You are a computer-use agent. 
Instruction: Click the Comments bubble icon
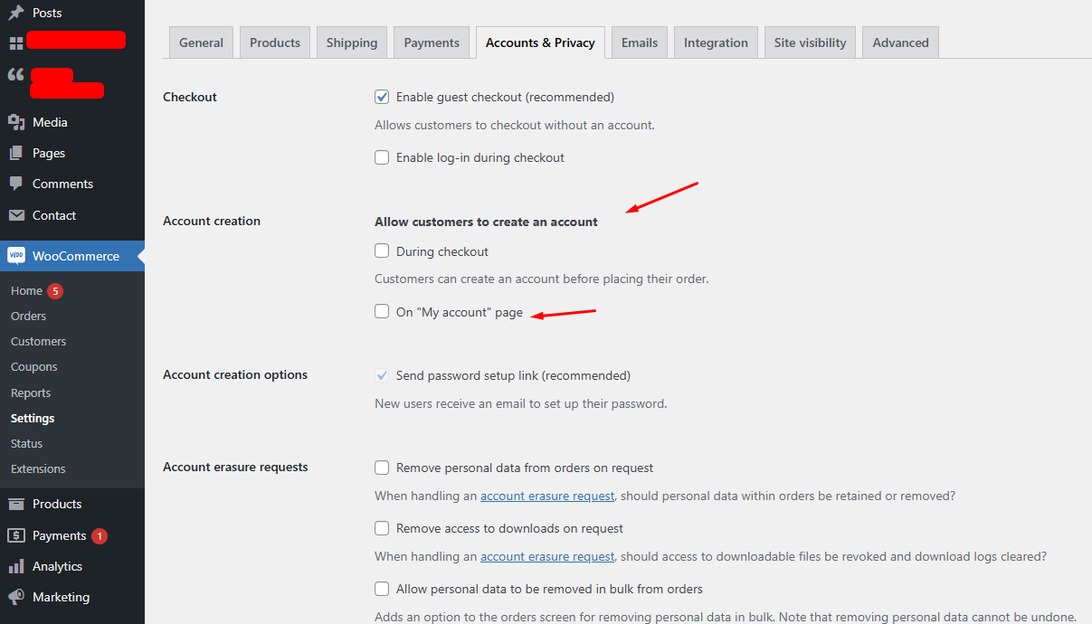16,184
